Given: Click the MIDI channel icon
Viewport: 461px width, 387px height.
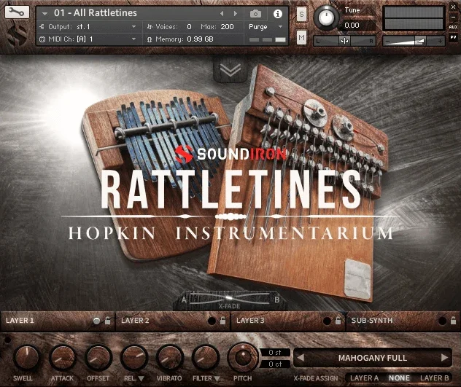Looking at the screenshot, I should pos(42,39).
